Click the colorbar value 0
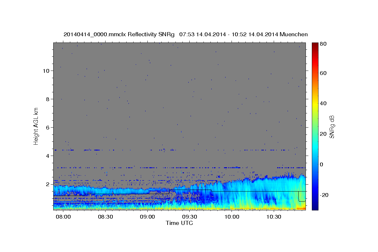This screenshot has width=378, height=252. (x=322, y=164)
